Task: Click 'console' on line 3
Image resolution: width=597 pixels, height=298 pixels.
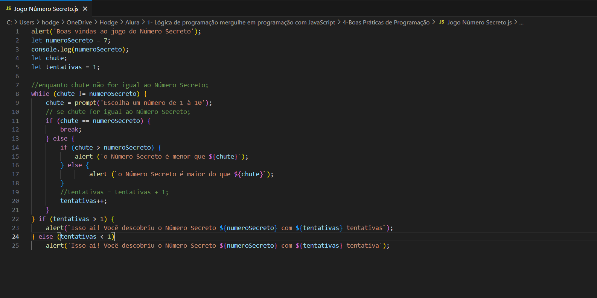Action: 44,50
